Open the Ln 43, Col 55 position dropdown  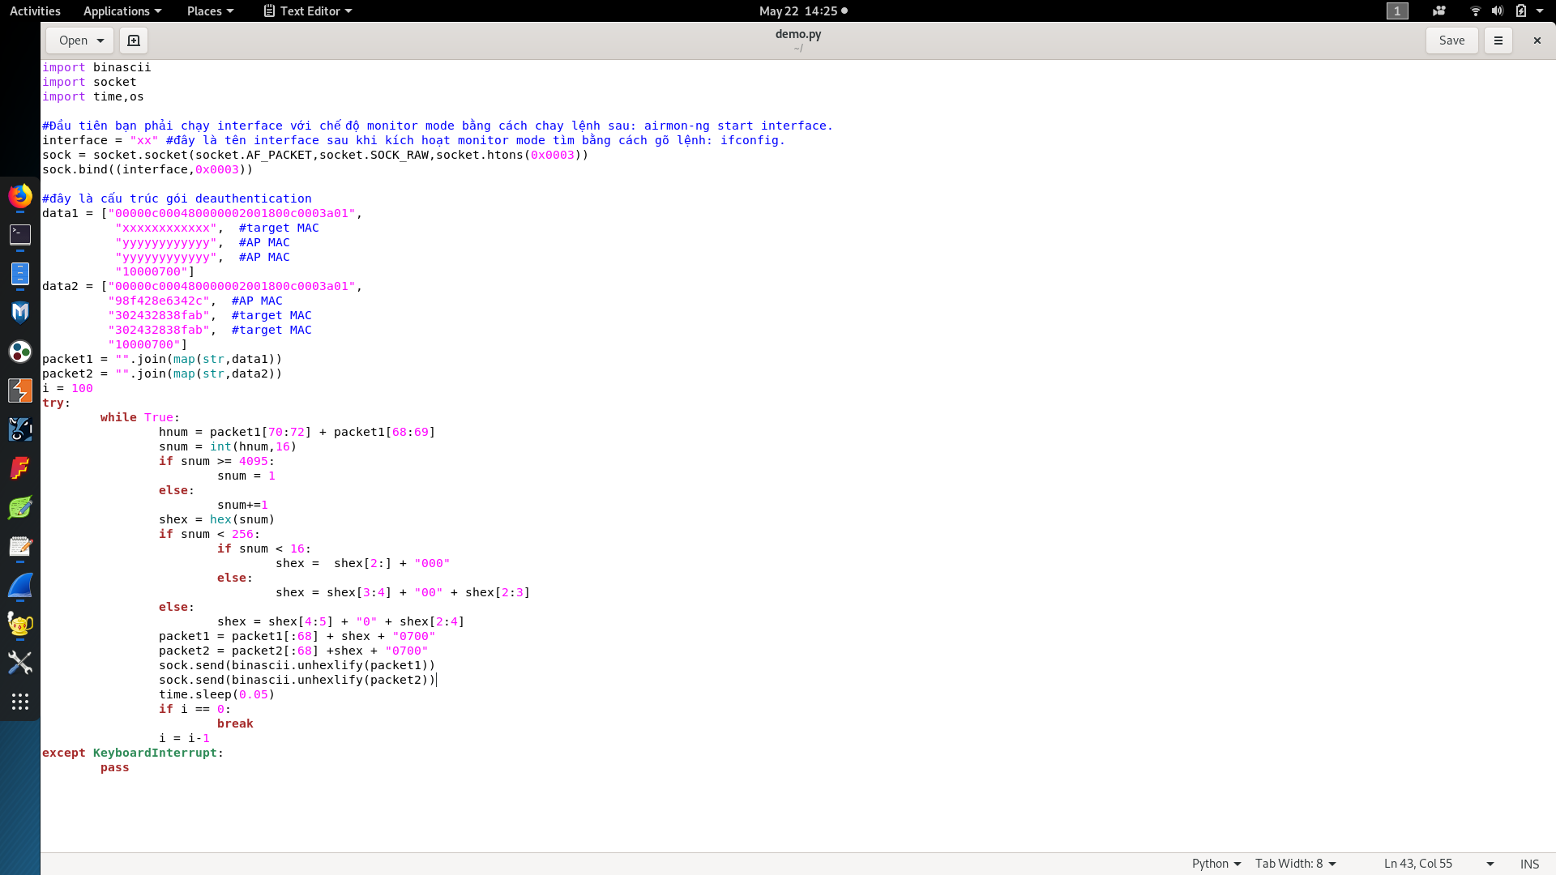(1438, 864)
